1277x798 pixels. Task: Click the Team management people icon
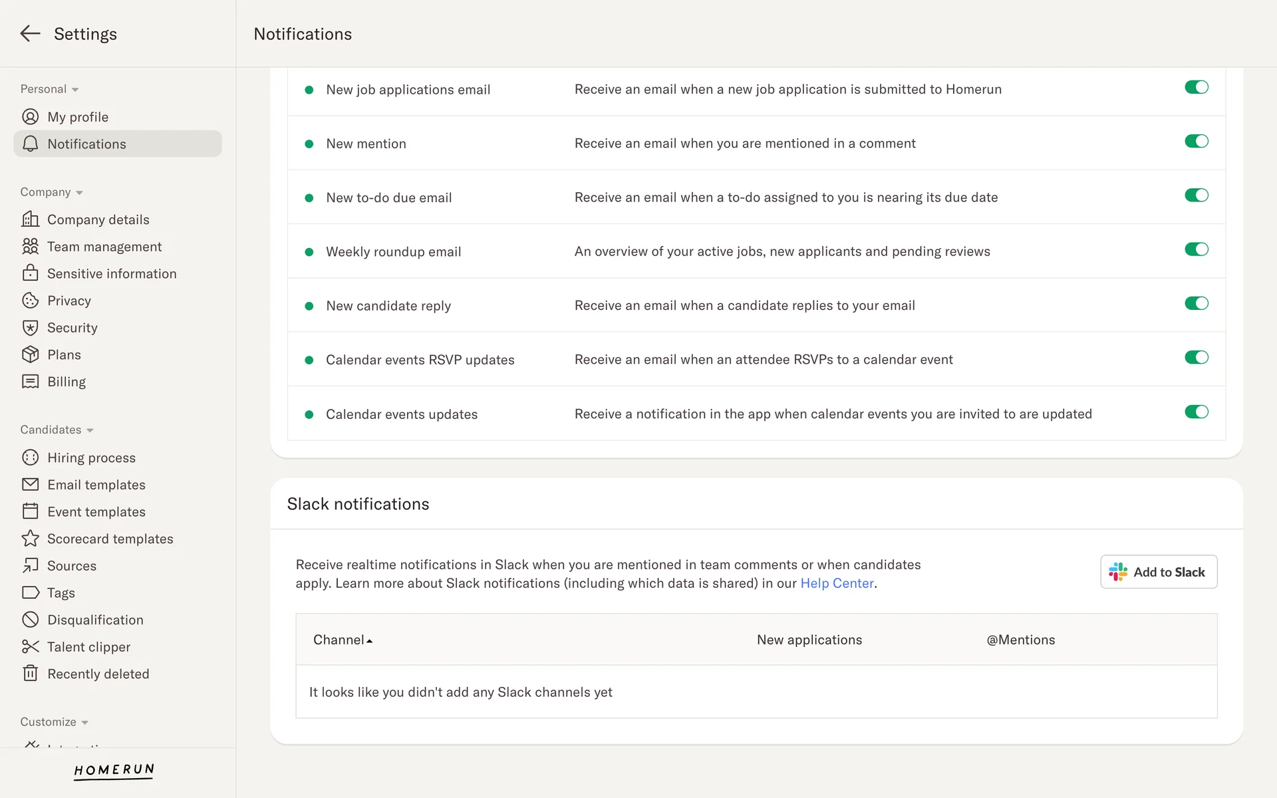pyautogui.click(x=30, y=247)
